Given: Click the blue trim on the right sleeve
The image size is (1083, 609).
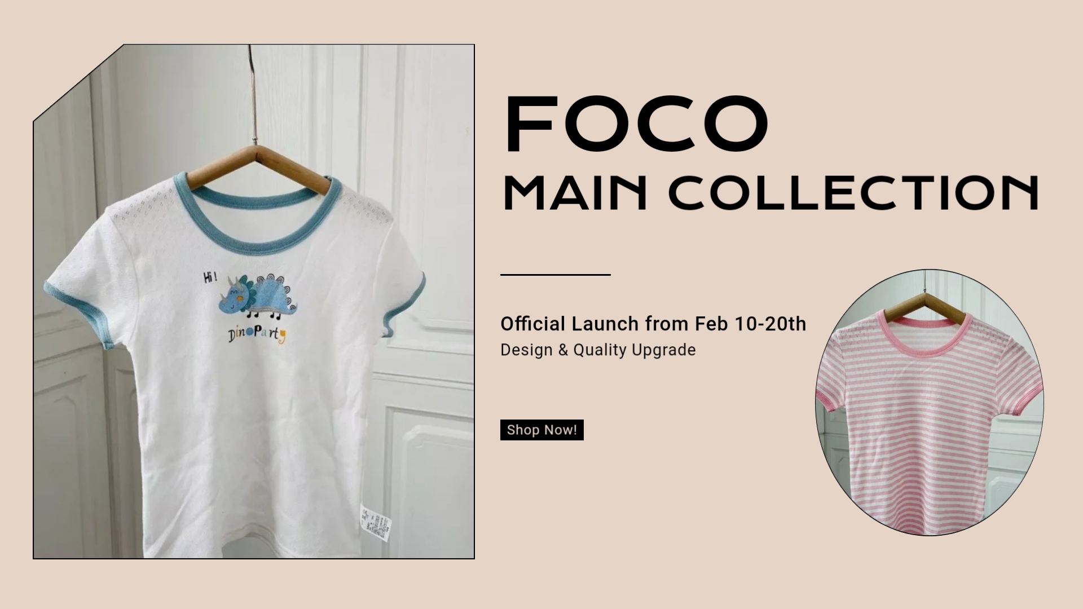Looking at the screenshot, I should [406, 305].
